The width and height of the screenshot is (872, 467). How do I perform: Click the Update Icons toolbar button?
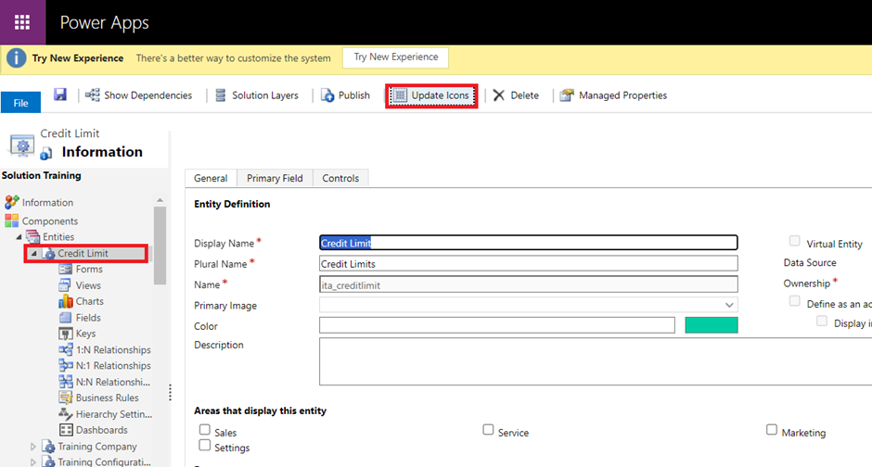(x=431, y=95)
